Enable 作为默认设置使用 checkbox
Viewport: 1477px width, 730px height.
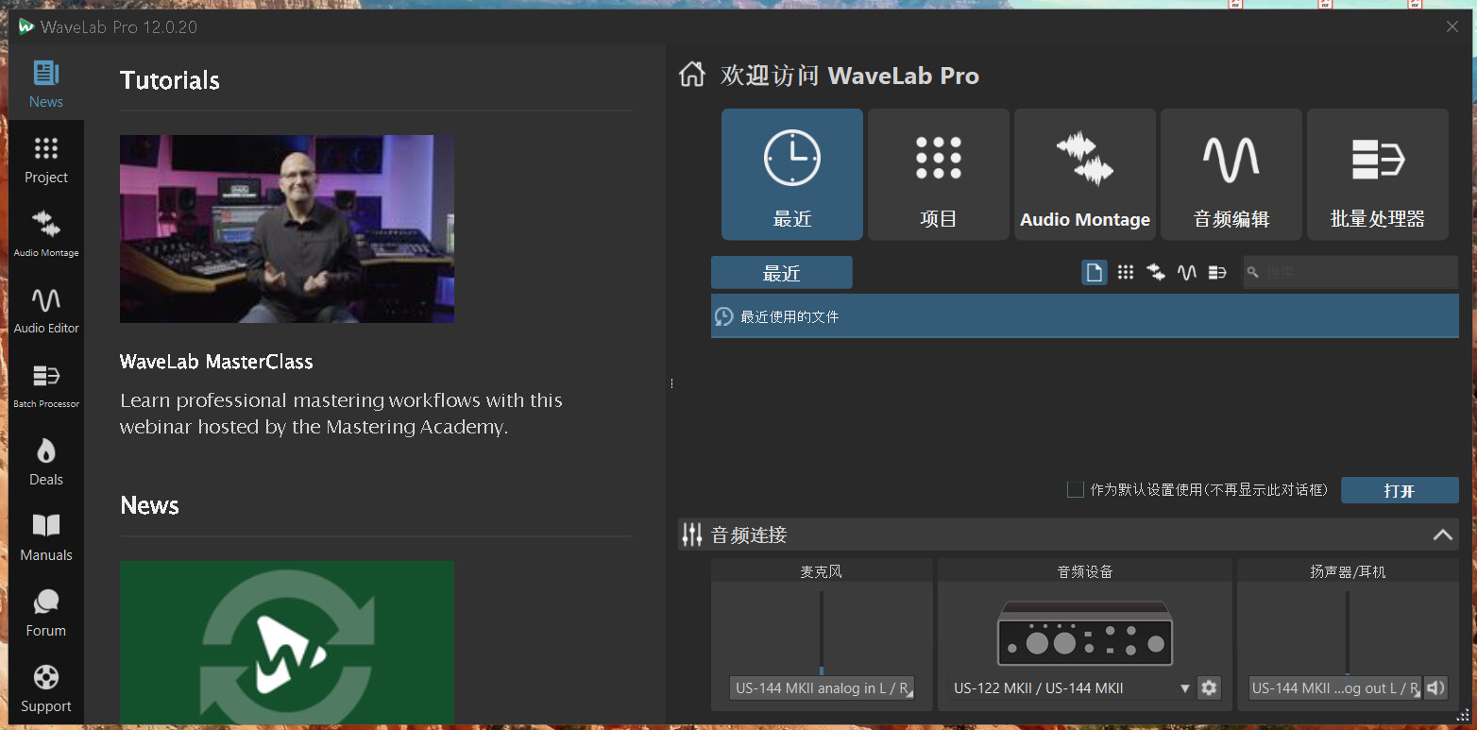[1075, 489]
